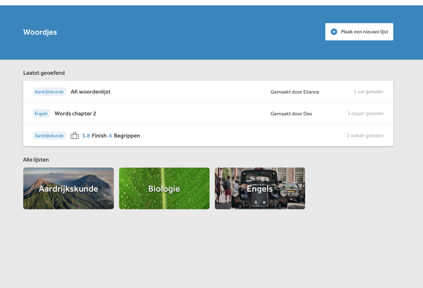Click the Laatst geoefend heading
Screen dimensions: 423x288
(x=44, y=73)
